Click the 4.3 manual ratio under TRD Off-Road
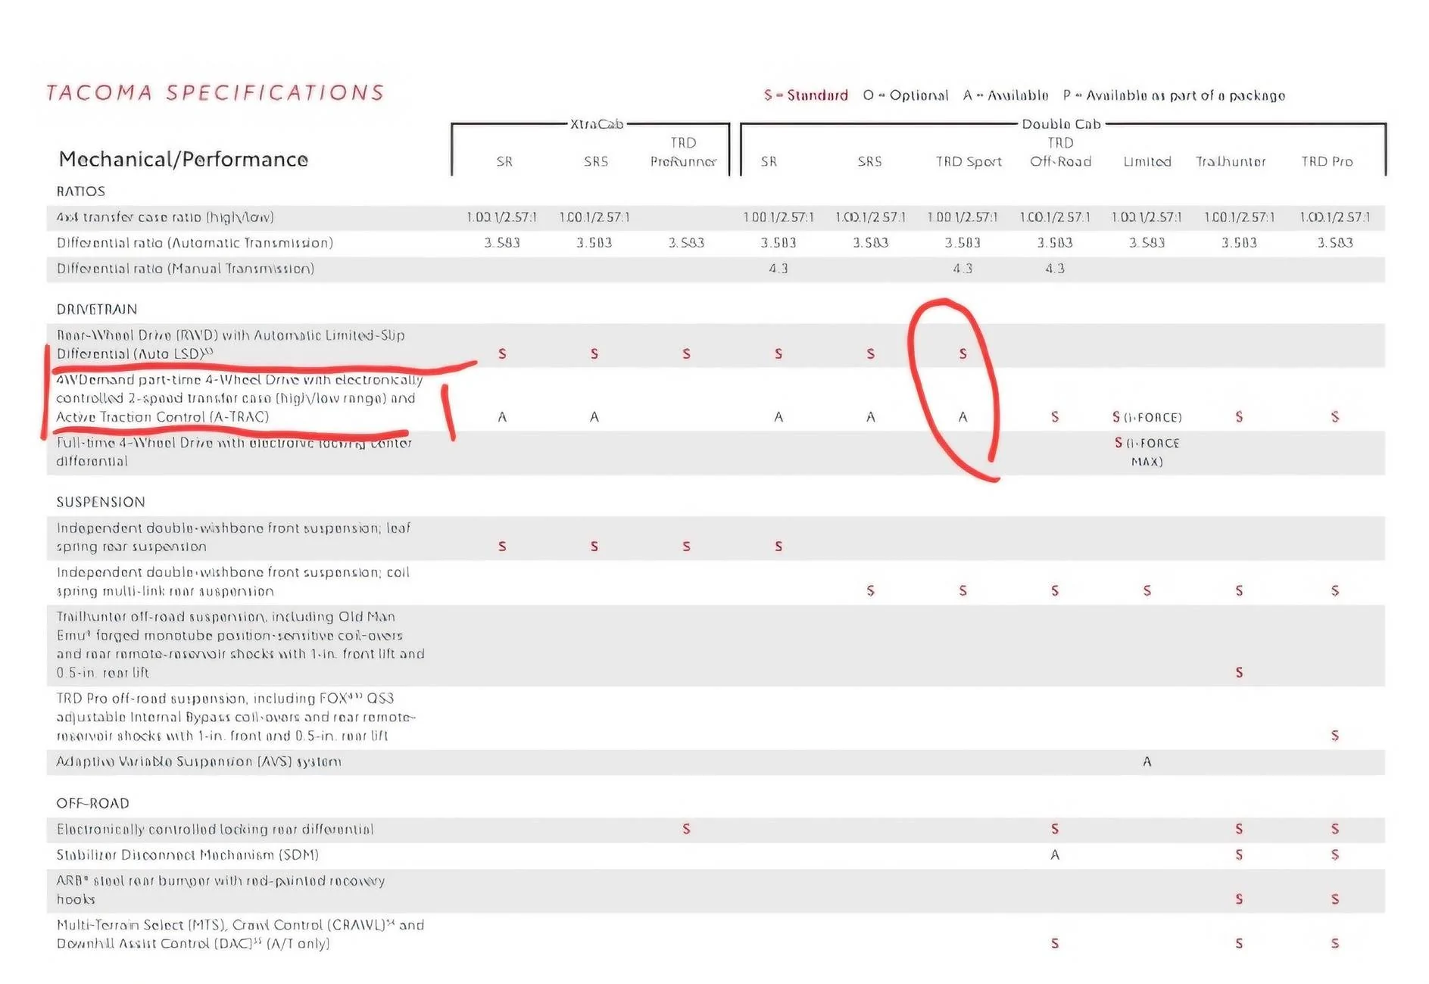 (x=1055, y=269)
